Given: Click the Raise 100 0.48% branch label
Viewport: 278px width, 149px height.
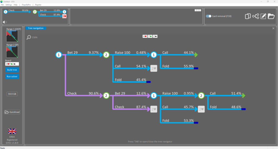Looking at the screenshot, I should click(131, 53).
